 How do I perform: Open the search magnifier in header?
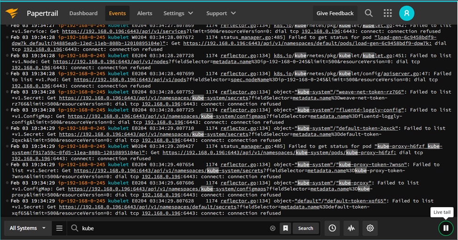(369, 13)
